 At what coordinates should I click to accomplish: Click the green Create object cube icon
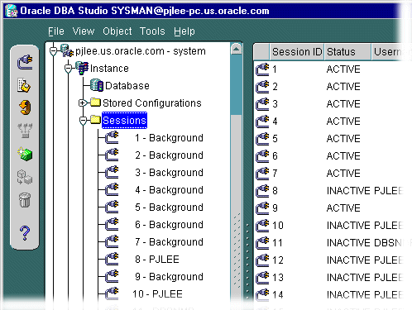(25, 154)
